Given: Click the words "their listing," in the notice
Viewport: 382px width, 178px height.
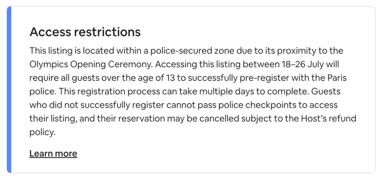Looking at the screenshot, I should click(x=53, y=119).
